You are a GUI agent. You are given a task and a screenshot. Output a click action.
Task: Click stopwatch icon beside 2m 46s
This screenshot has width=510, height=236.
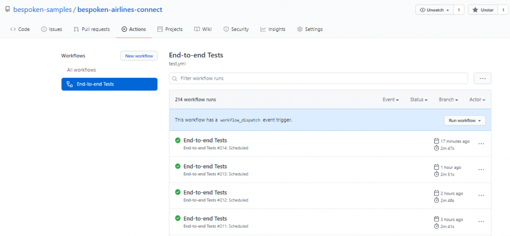click(x=436, y=200)
